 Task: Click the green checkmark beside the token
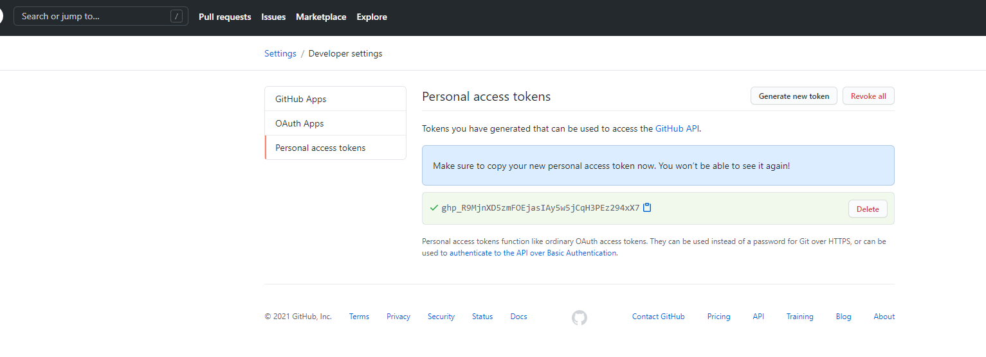434,208
